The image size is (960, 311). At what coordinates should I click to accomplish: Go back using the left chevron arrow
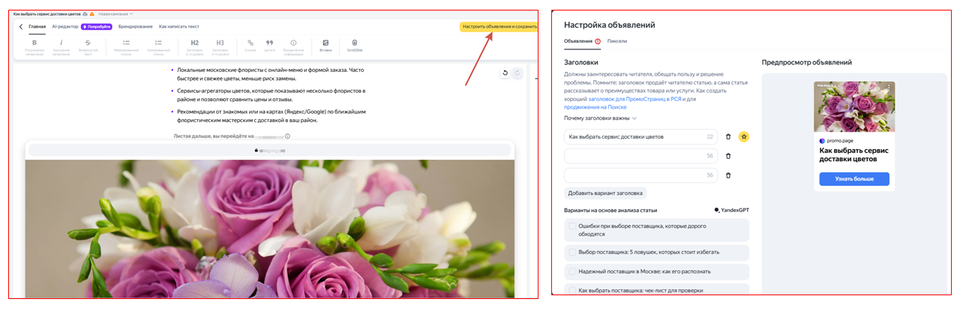click(x=20, y=26)
